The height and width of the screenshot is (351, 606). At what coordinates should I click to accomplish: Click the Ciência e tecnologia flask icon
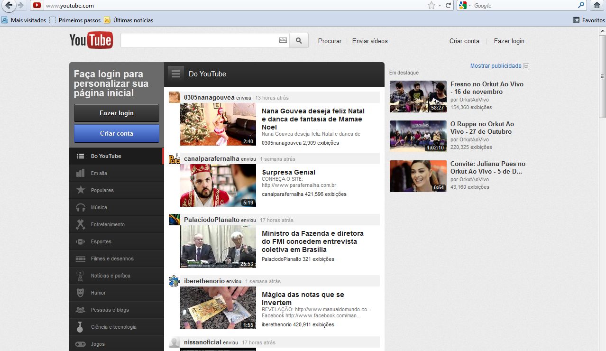[x=81, y=327]
